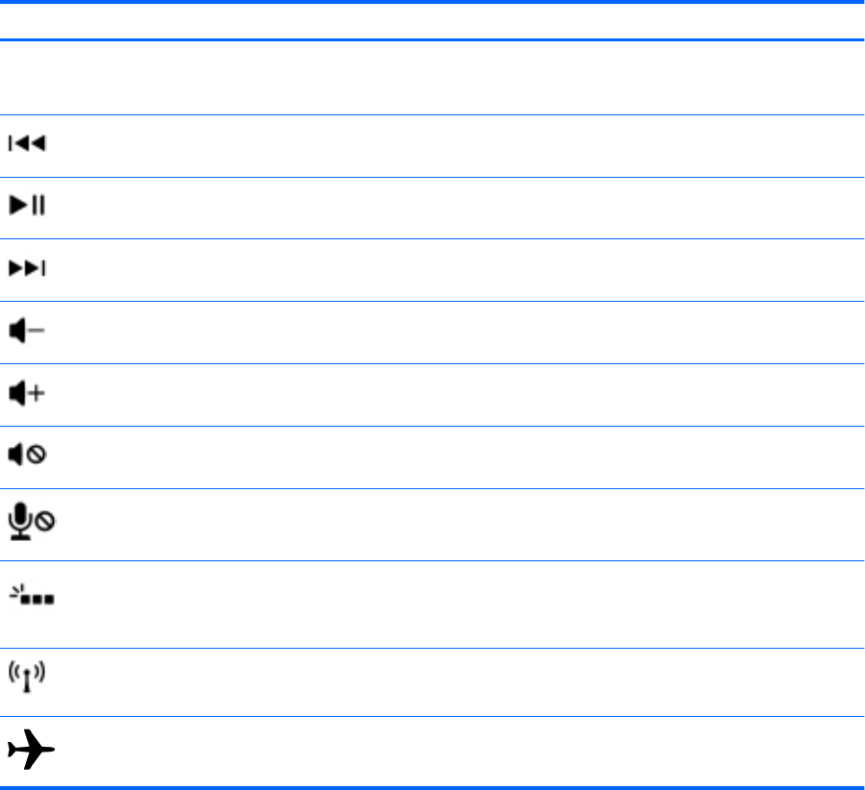Toggle the wireless antenna icon

pyautogui.click(x=28, y=679)
